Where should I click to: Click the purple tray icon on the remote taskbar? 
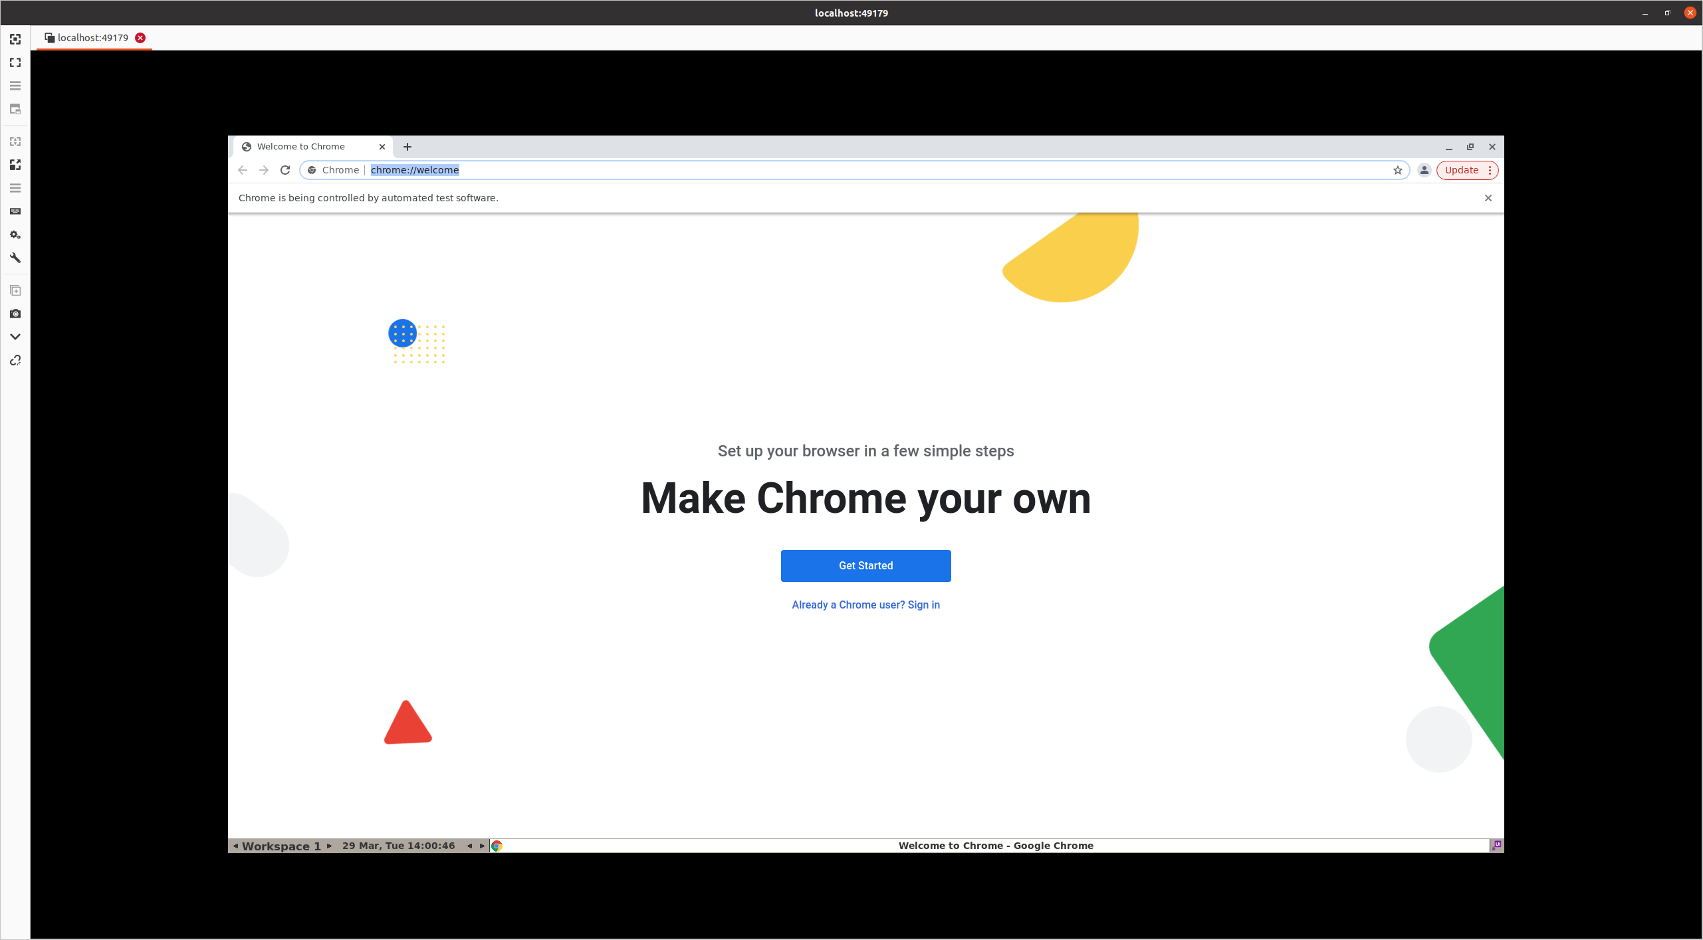click(x=1497, y=846)
